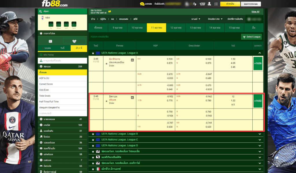Click the search magnifier icon in sidebar
This screenshot has height=173, width=296.
pyautogui.click(x=40, y=12)
